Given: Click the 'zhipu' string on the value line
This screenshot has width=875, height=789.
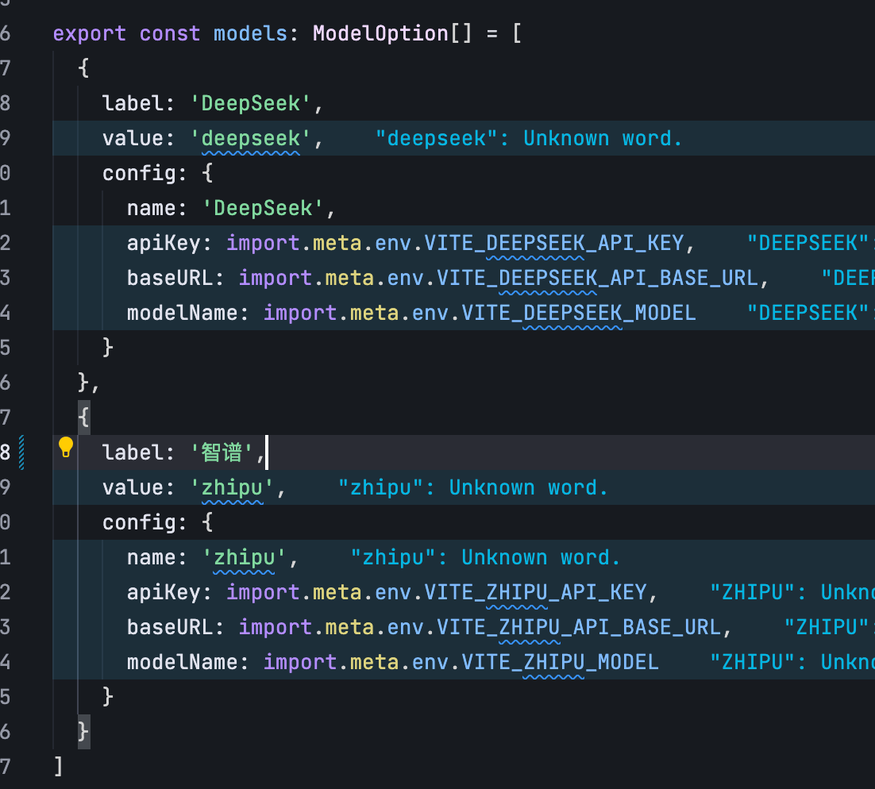Looking at the screenshot, I should tap(233, 487).
